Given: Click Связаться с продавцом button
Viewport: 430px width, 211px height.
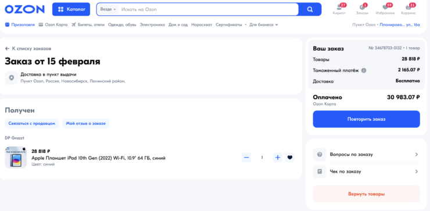Looking at the screenshot, I should click(32, 123).
